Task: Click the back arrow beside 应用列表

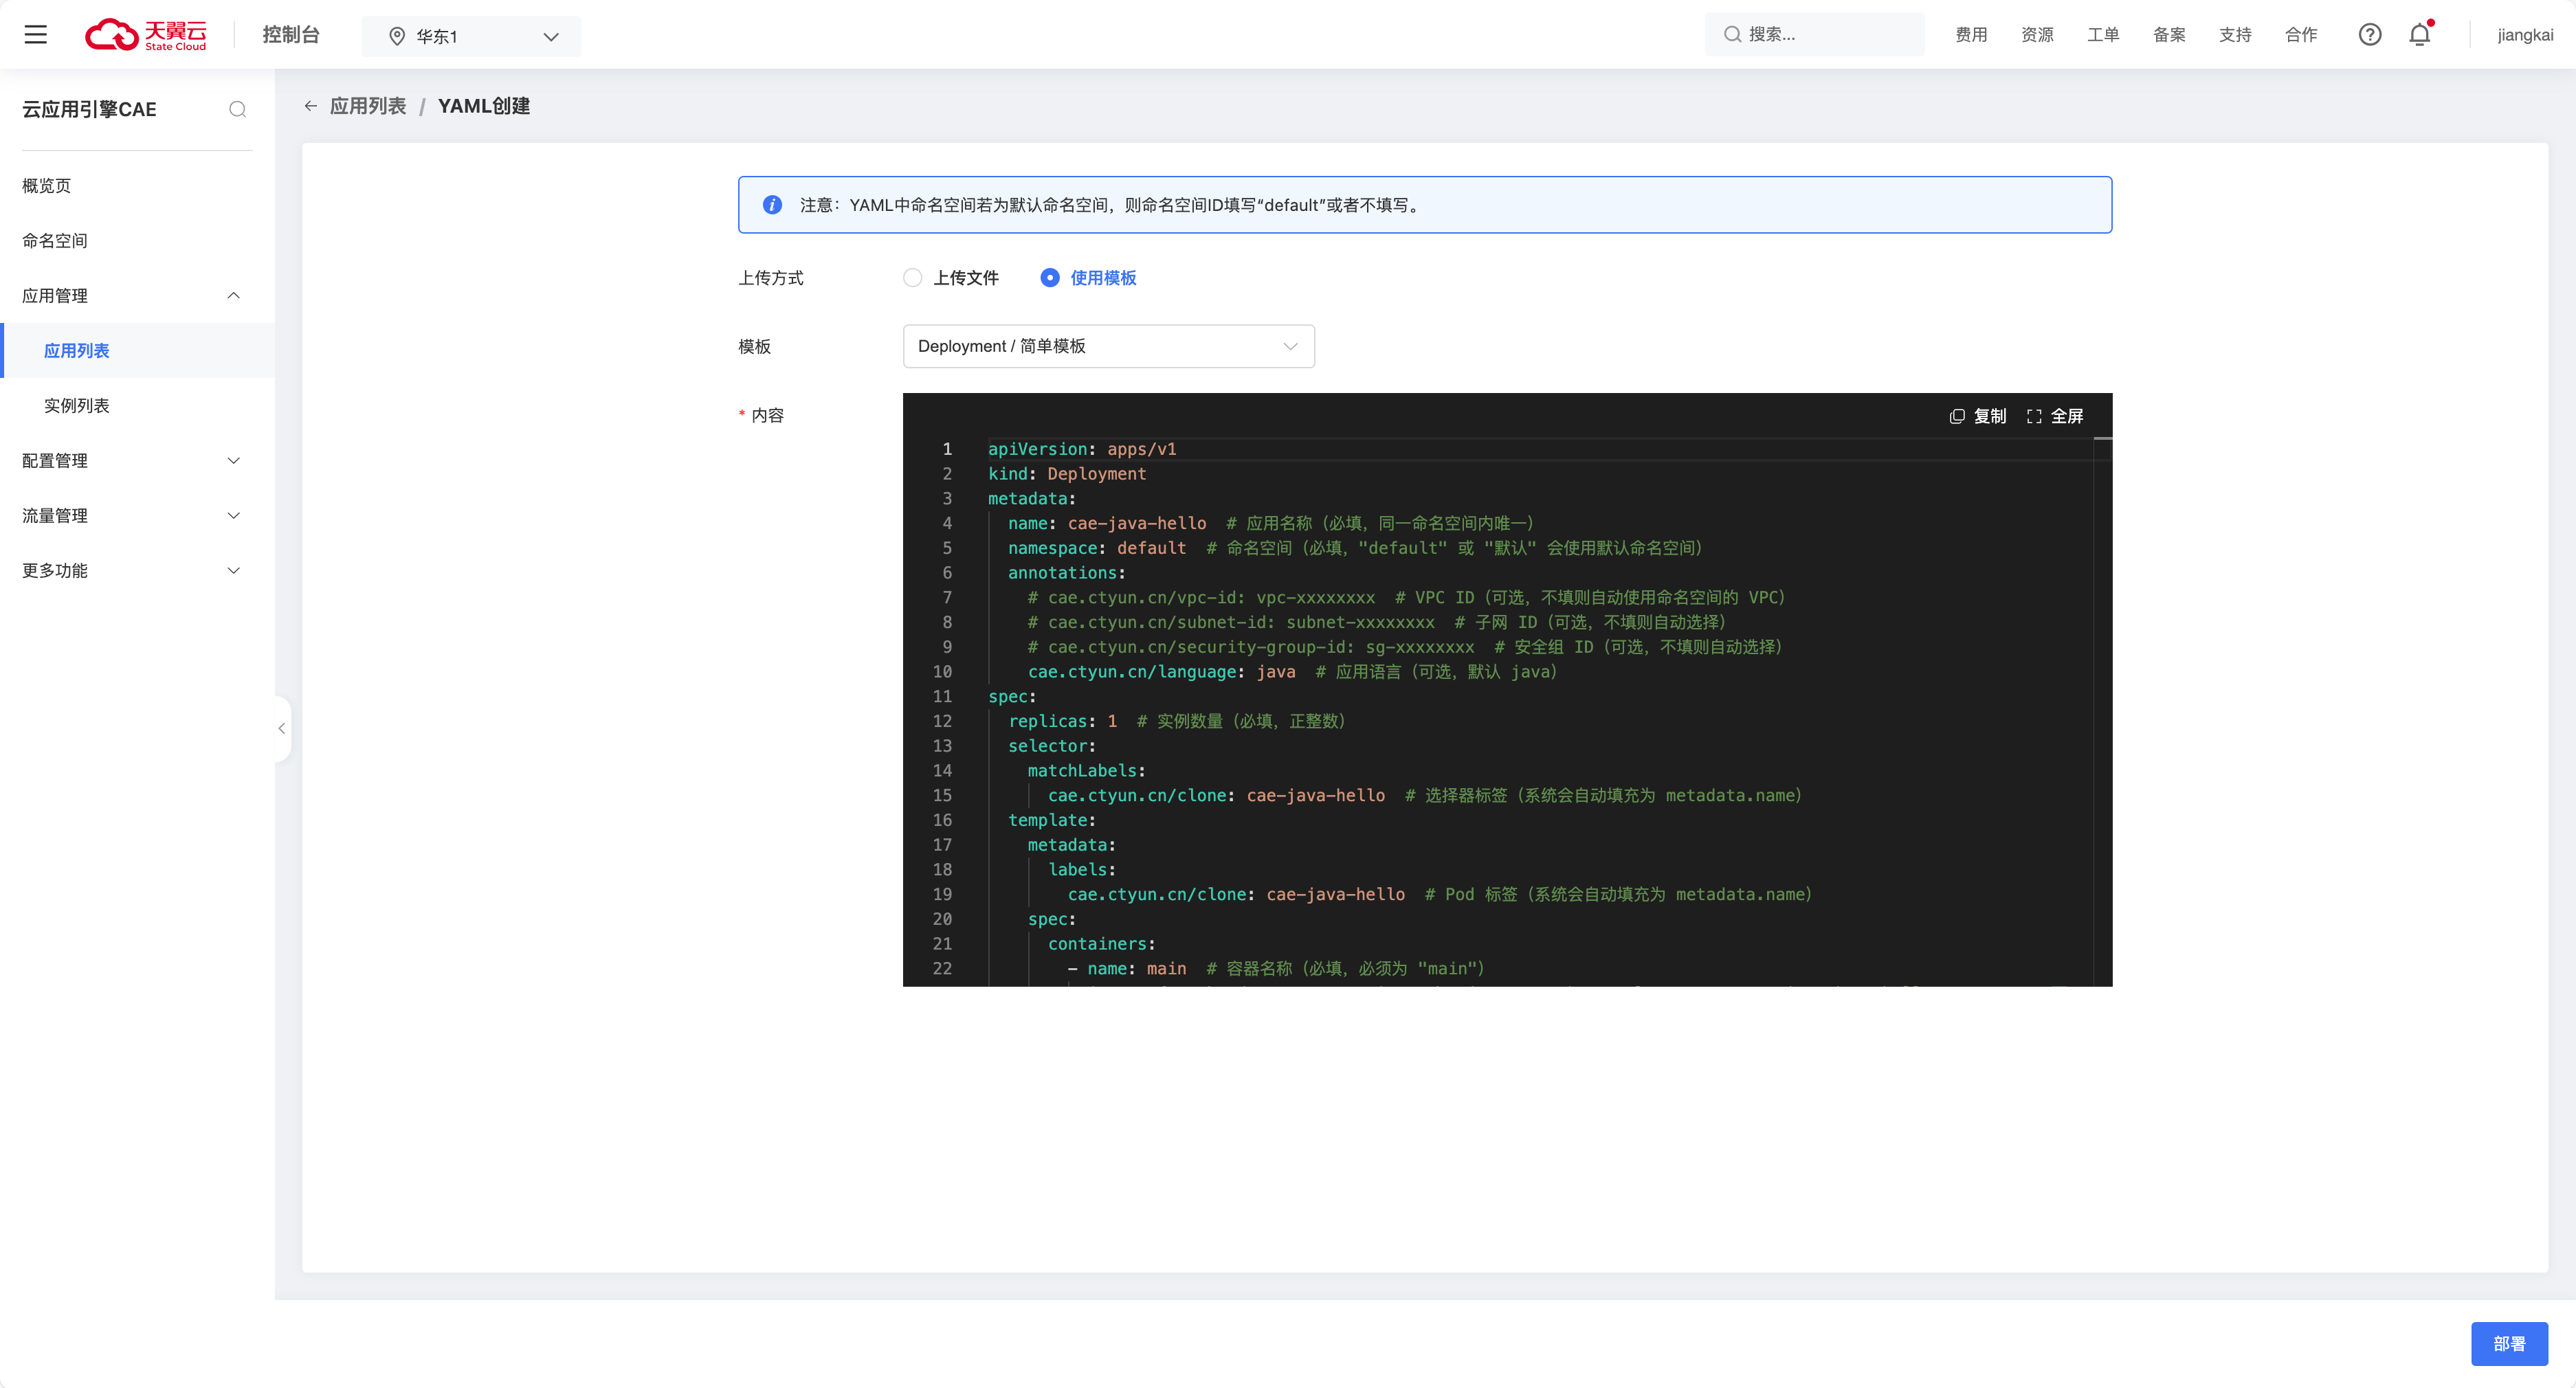Action: click(311, 106)
